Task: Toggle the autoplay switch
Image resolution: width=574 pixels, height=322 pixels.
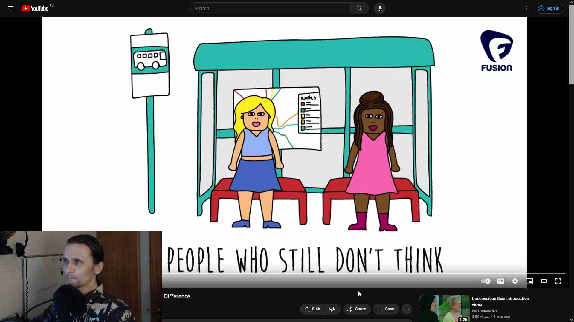Action: [486, 281]
